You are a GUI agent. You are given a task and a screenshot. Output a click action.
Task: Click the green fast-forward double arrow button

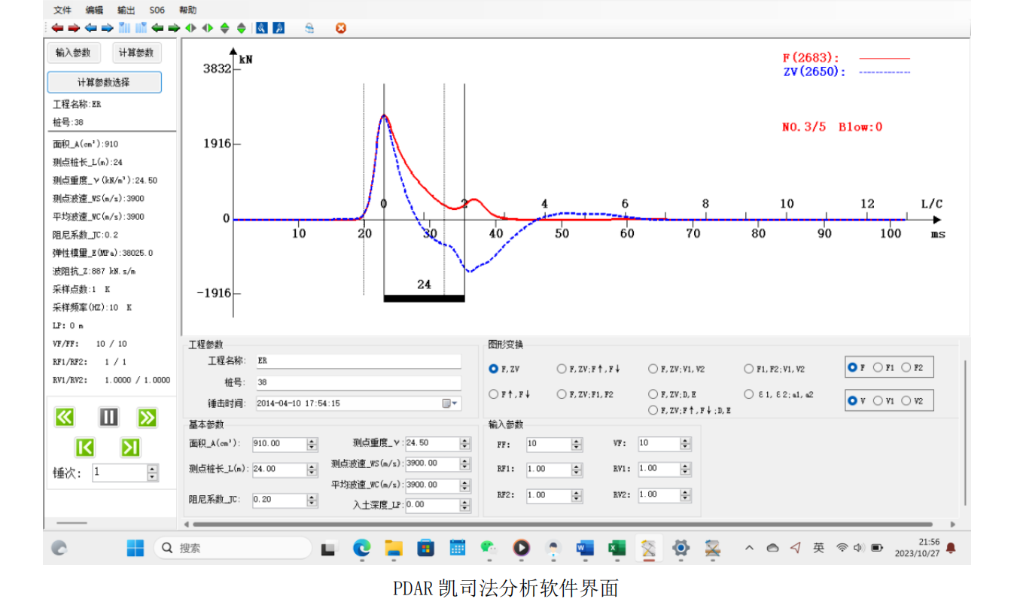(x=147, y=417)
